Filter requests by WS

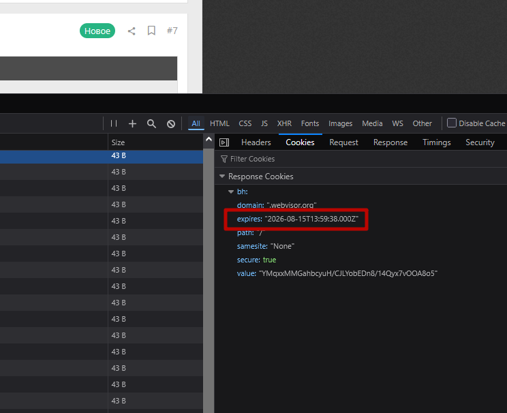pyautogui.click(x=397, y=123)
